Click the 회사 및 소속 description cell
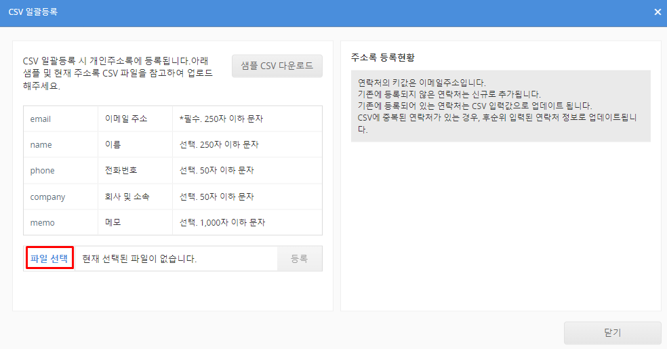Screen dimensions: 667x349 point(127,197)
